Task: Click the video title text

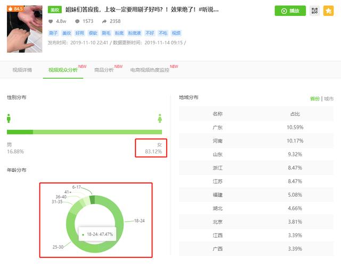Action: point(142,10)
